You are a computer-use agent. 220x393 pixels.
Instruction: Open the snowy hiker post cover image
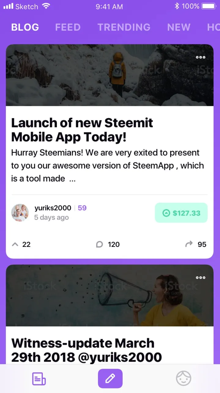pyautogui.click(x=110, y=75)
